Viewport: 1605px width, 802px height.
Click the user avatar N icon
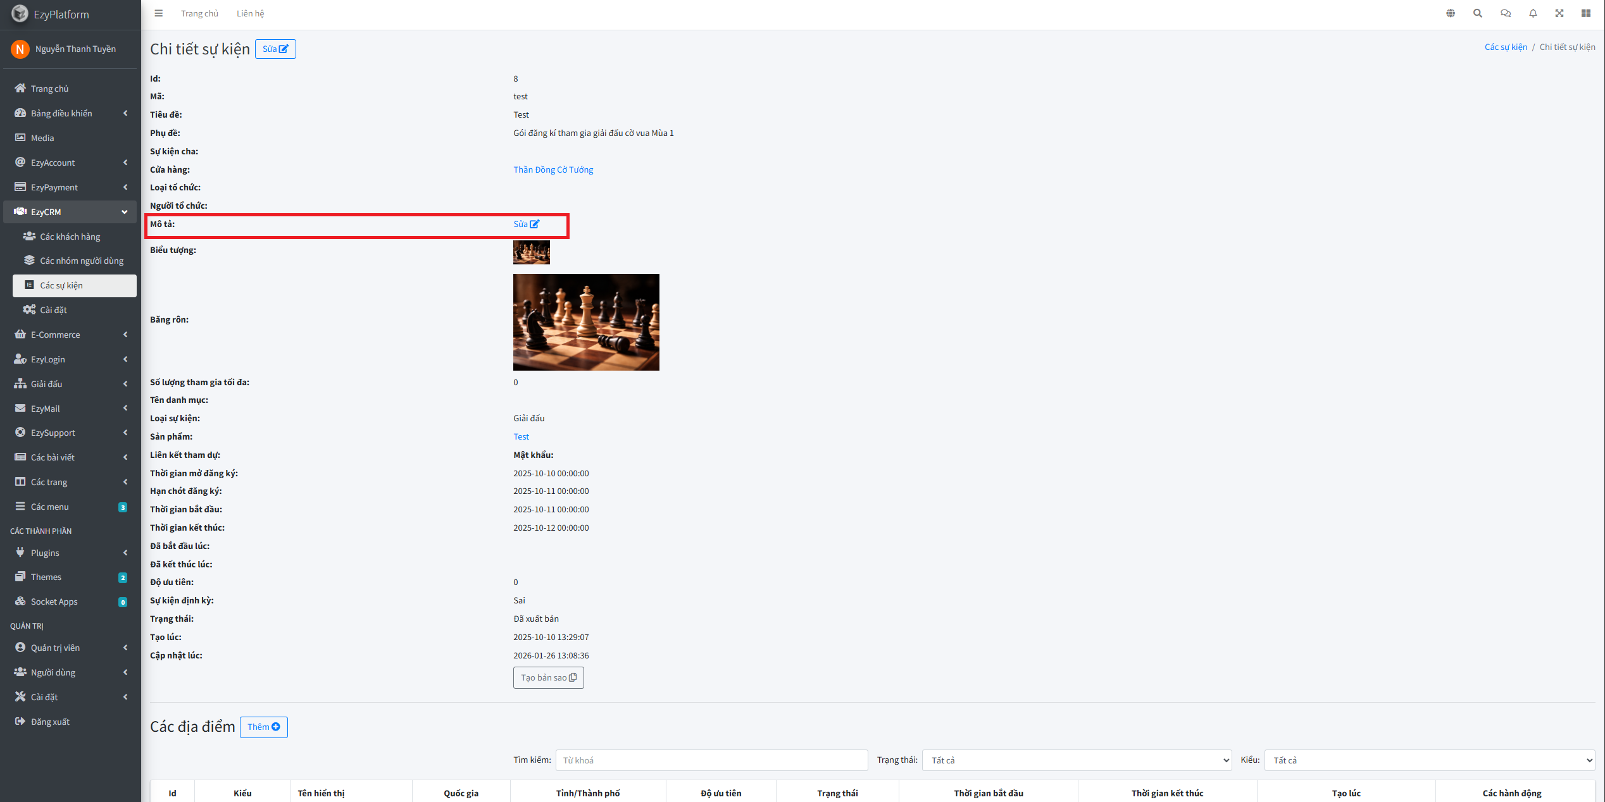(x=20, y=49)
